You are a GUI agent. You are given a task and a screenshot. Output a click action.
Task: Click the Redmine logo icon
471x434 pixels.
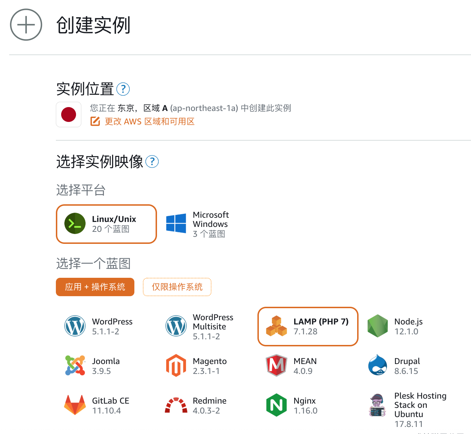click(x=176, y=405)
